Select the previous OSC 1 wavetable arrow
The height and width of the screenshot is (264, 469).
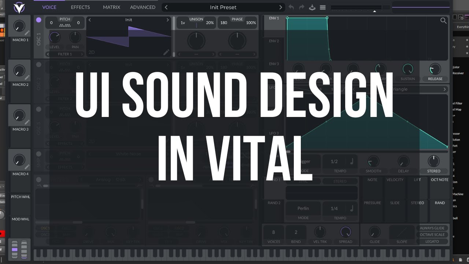point(90,20)
